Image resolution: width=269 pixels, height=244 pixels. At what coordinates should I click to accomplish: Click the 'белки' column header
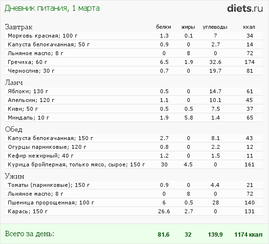coord(163,27)
